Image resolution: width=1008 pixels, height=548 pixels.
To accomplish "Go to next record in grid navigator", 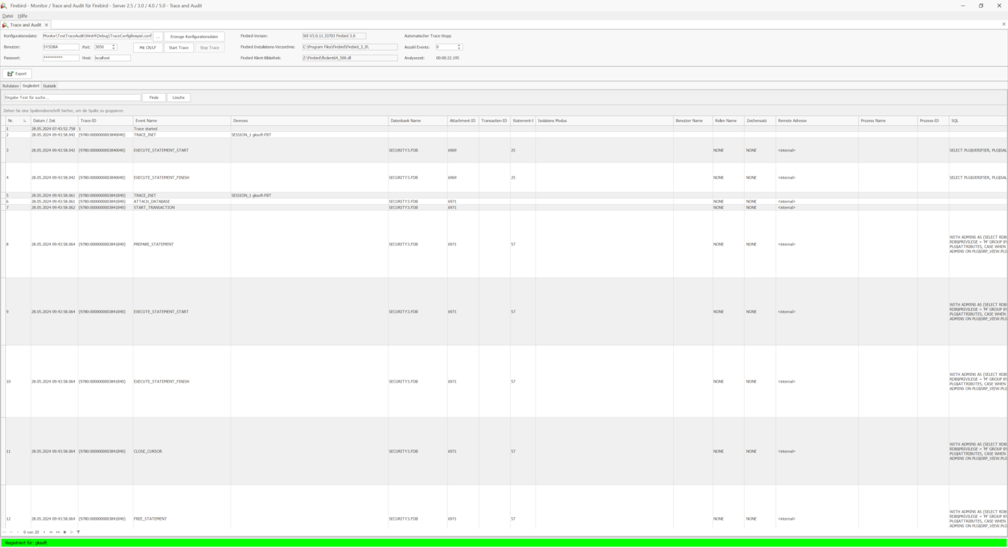I will click(x=44, y=532).
